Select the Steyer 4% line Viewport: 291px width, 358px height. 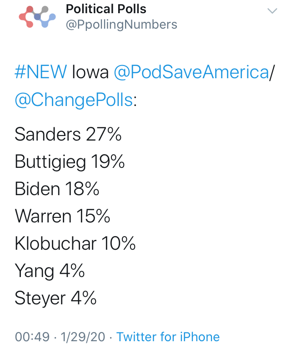55,298
